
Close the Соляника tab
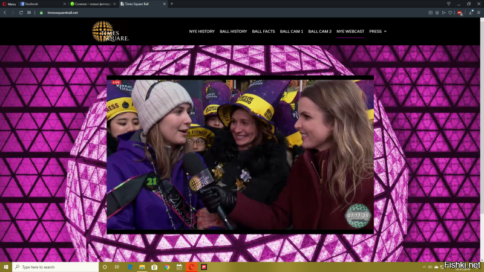pos(114,4)
